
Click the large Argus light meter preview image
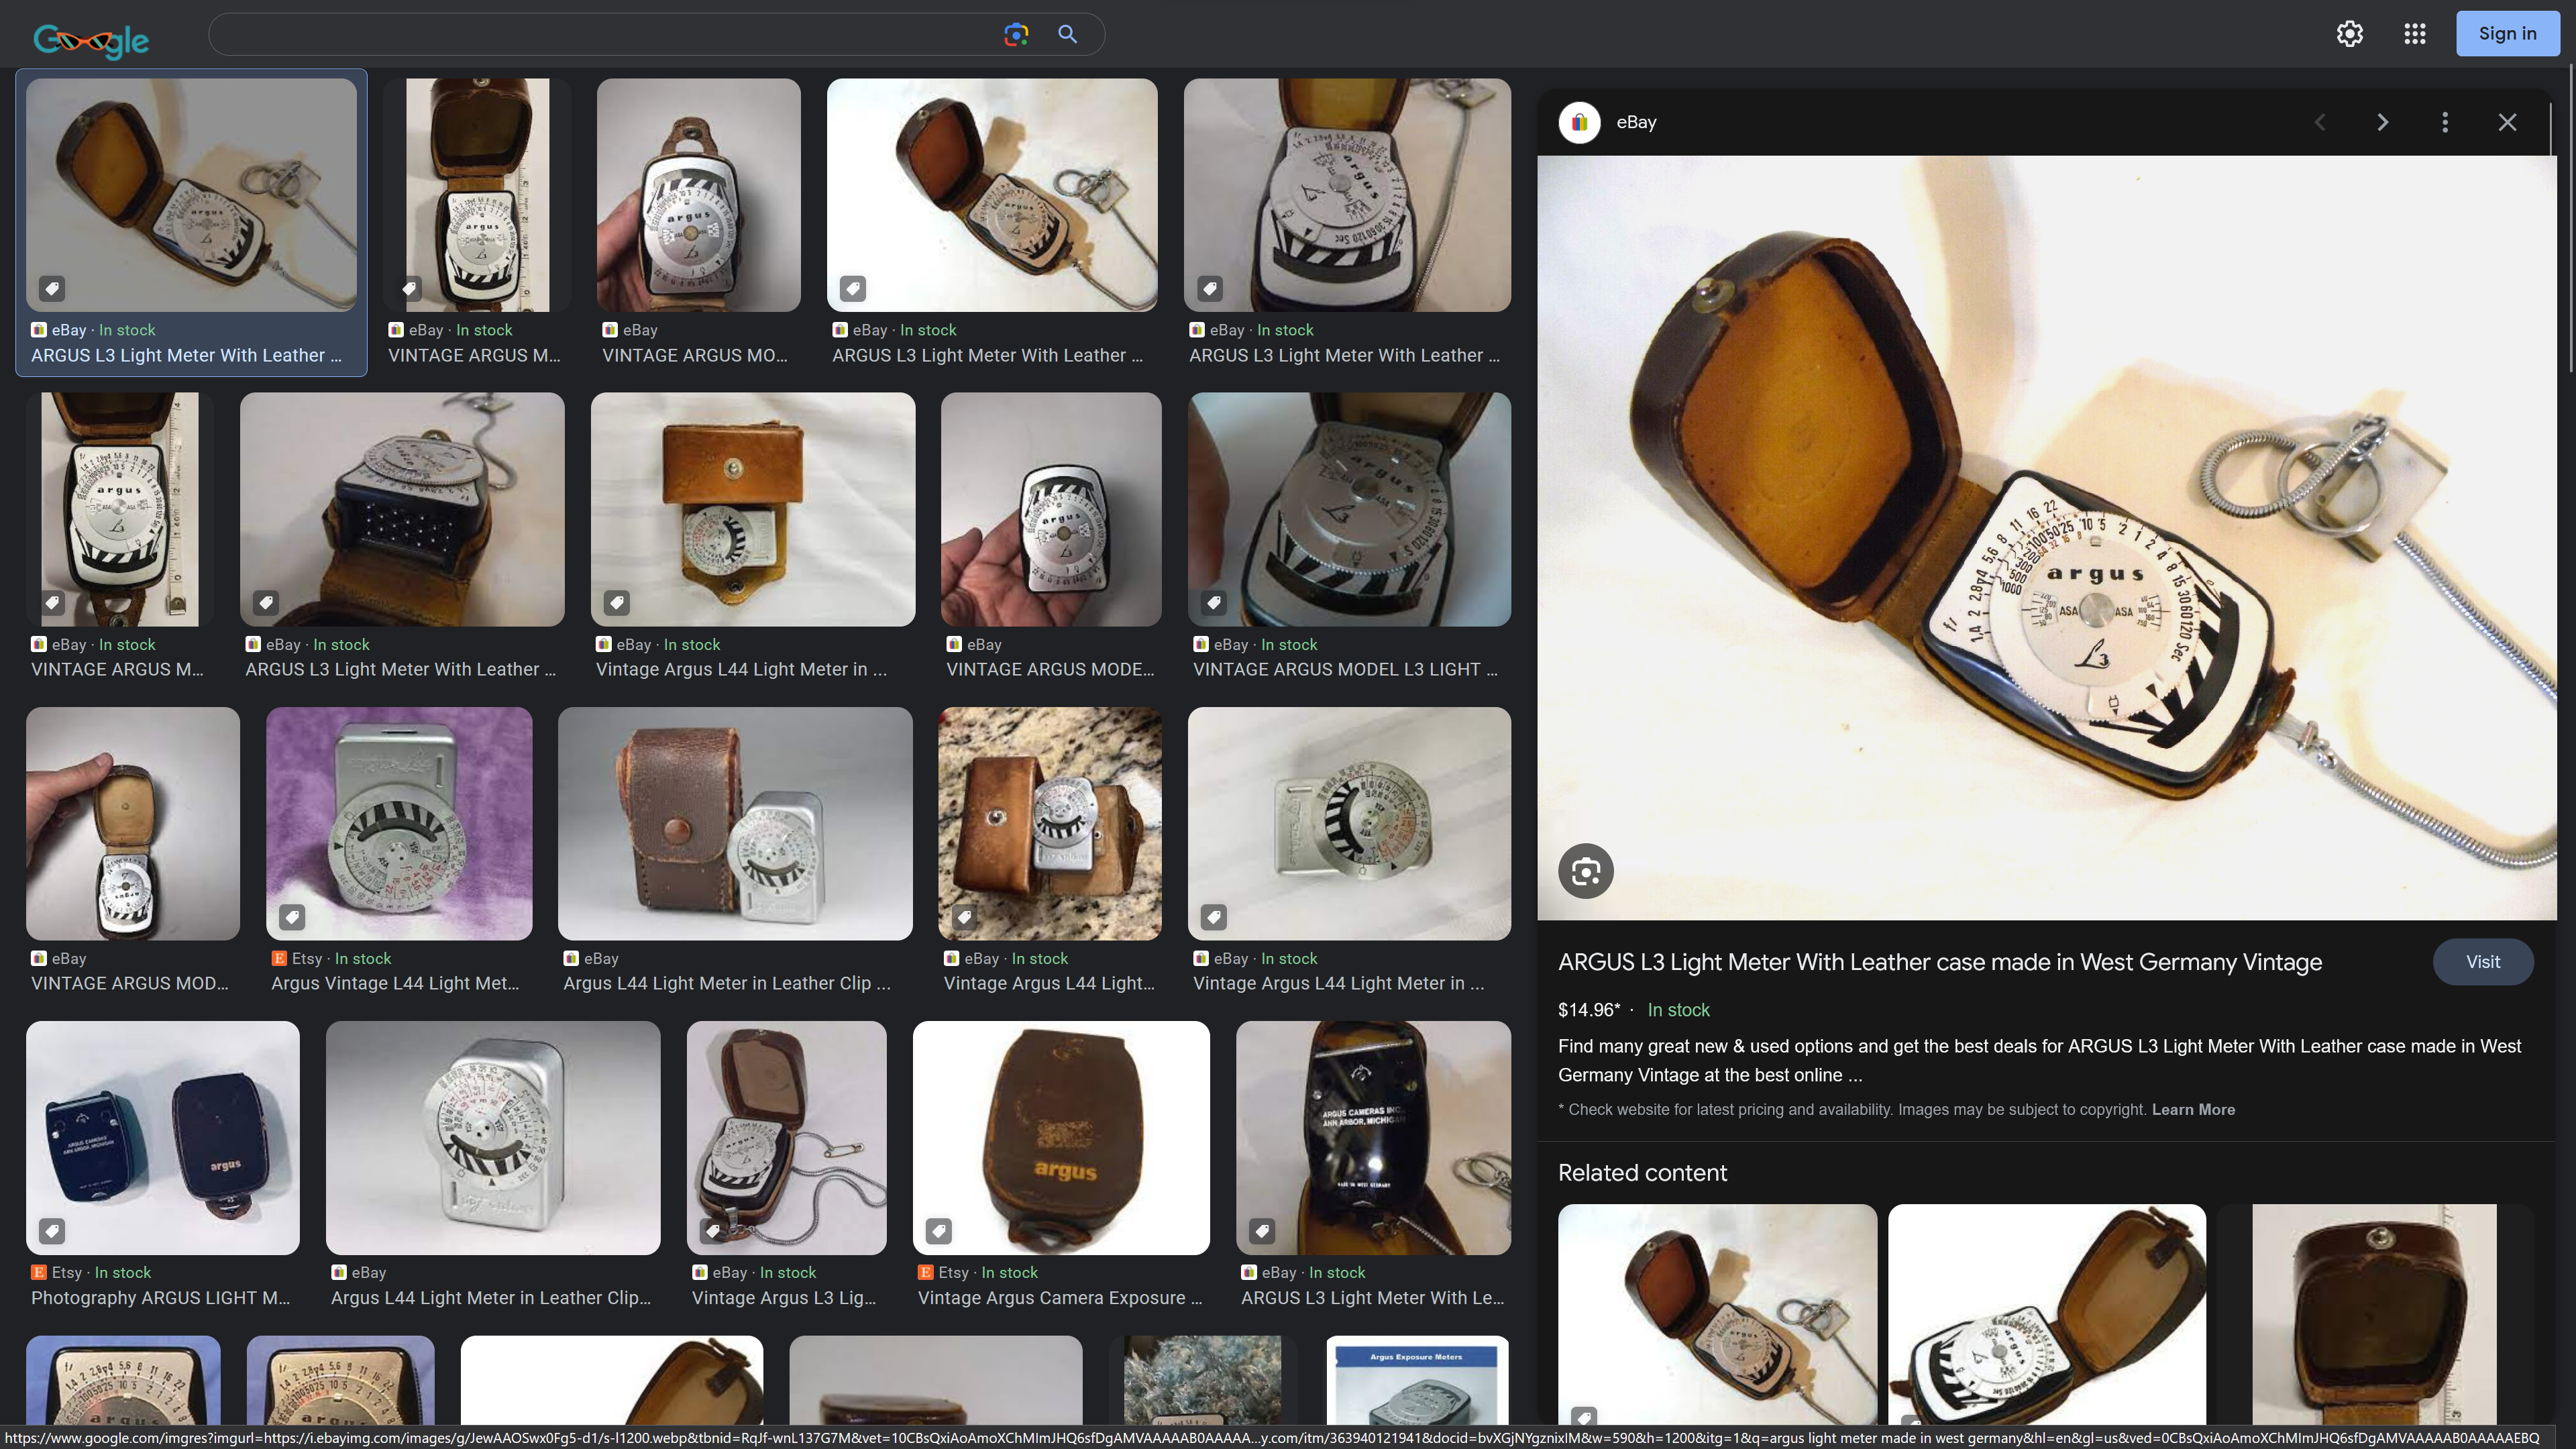[2046, 537]
